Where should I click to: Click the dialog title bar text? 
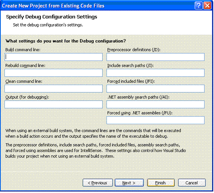click(53, 6)
